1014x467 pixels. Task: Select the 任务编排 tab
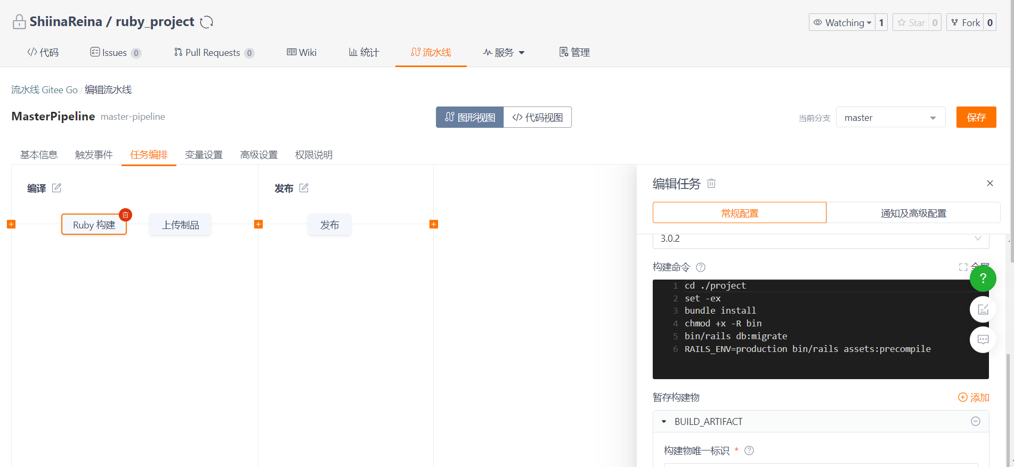tap(149, 154)
